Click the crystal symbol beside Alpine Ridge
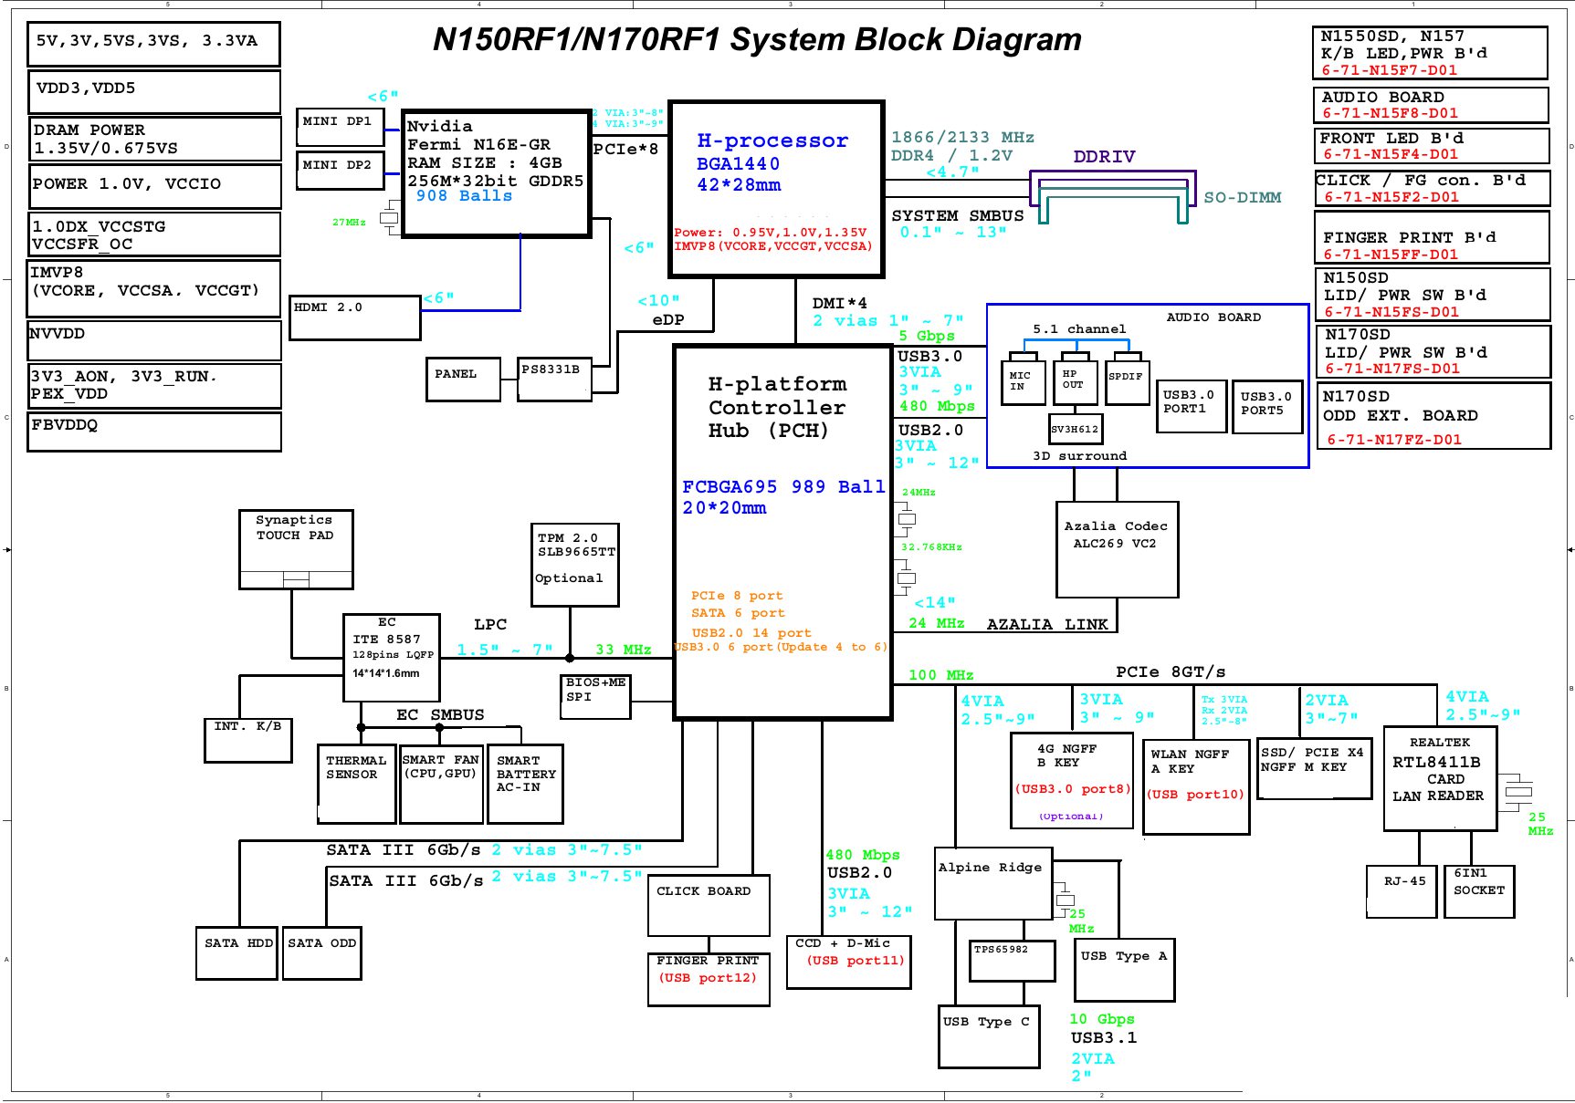The width and height of the screenshot is (1575, 1103). [x=1064, y=900]
